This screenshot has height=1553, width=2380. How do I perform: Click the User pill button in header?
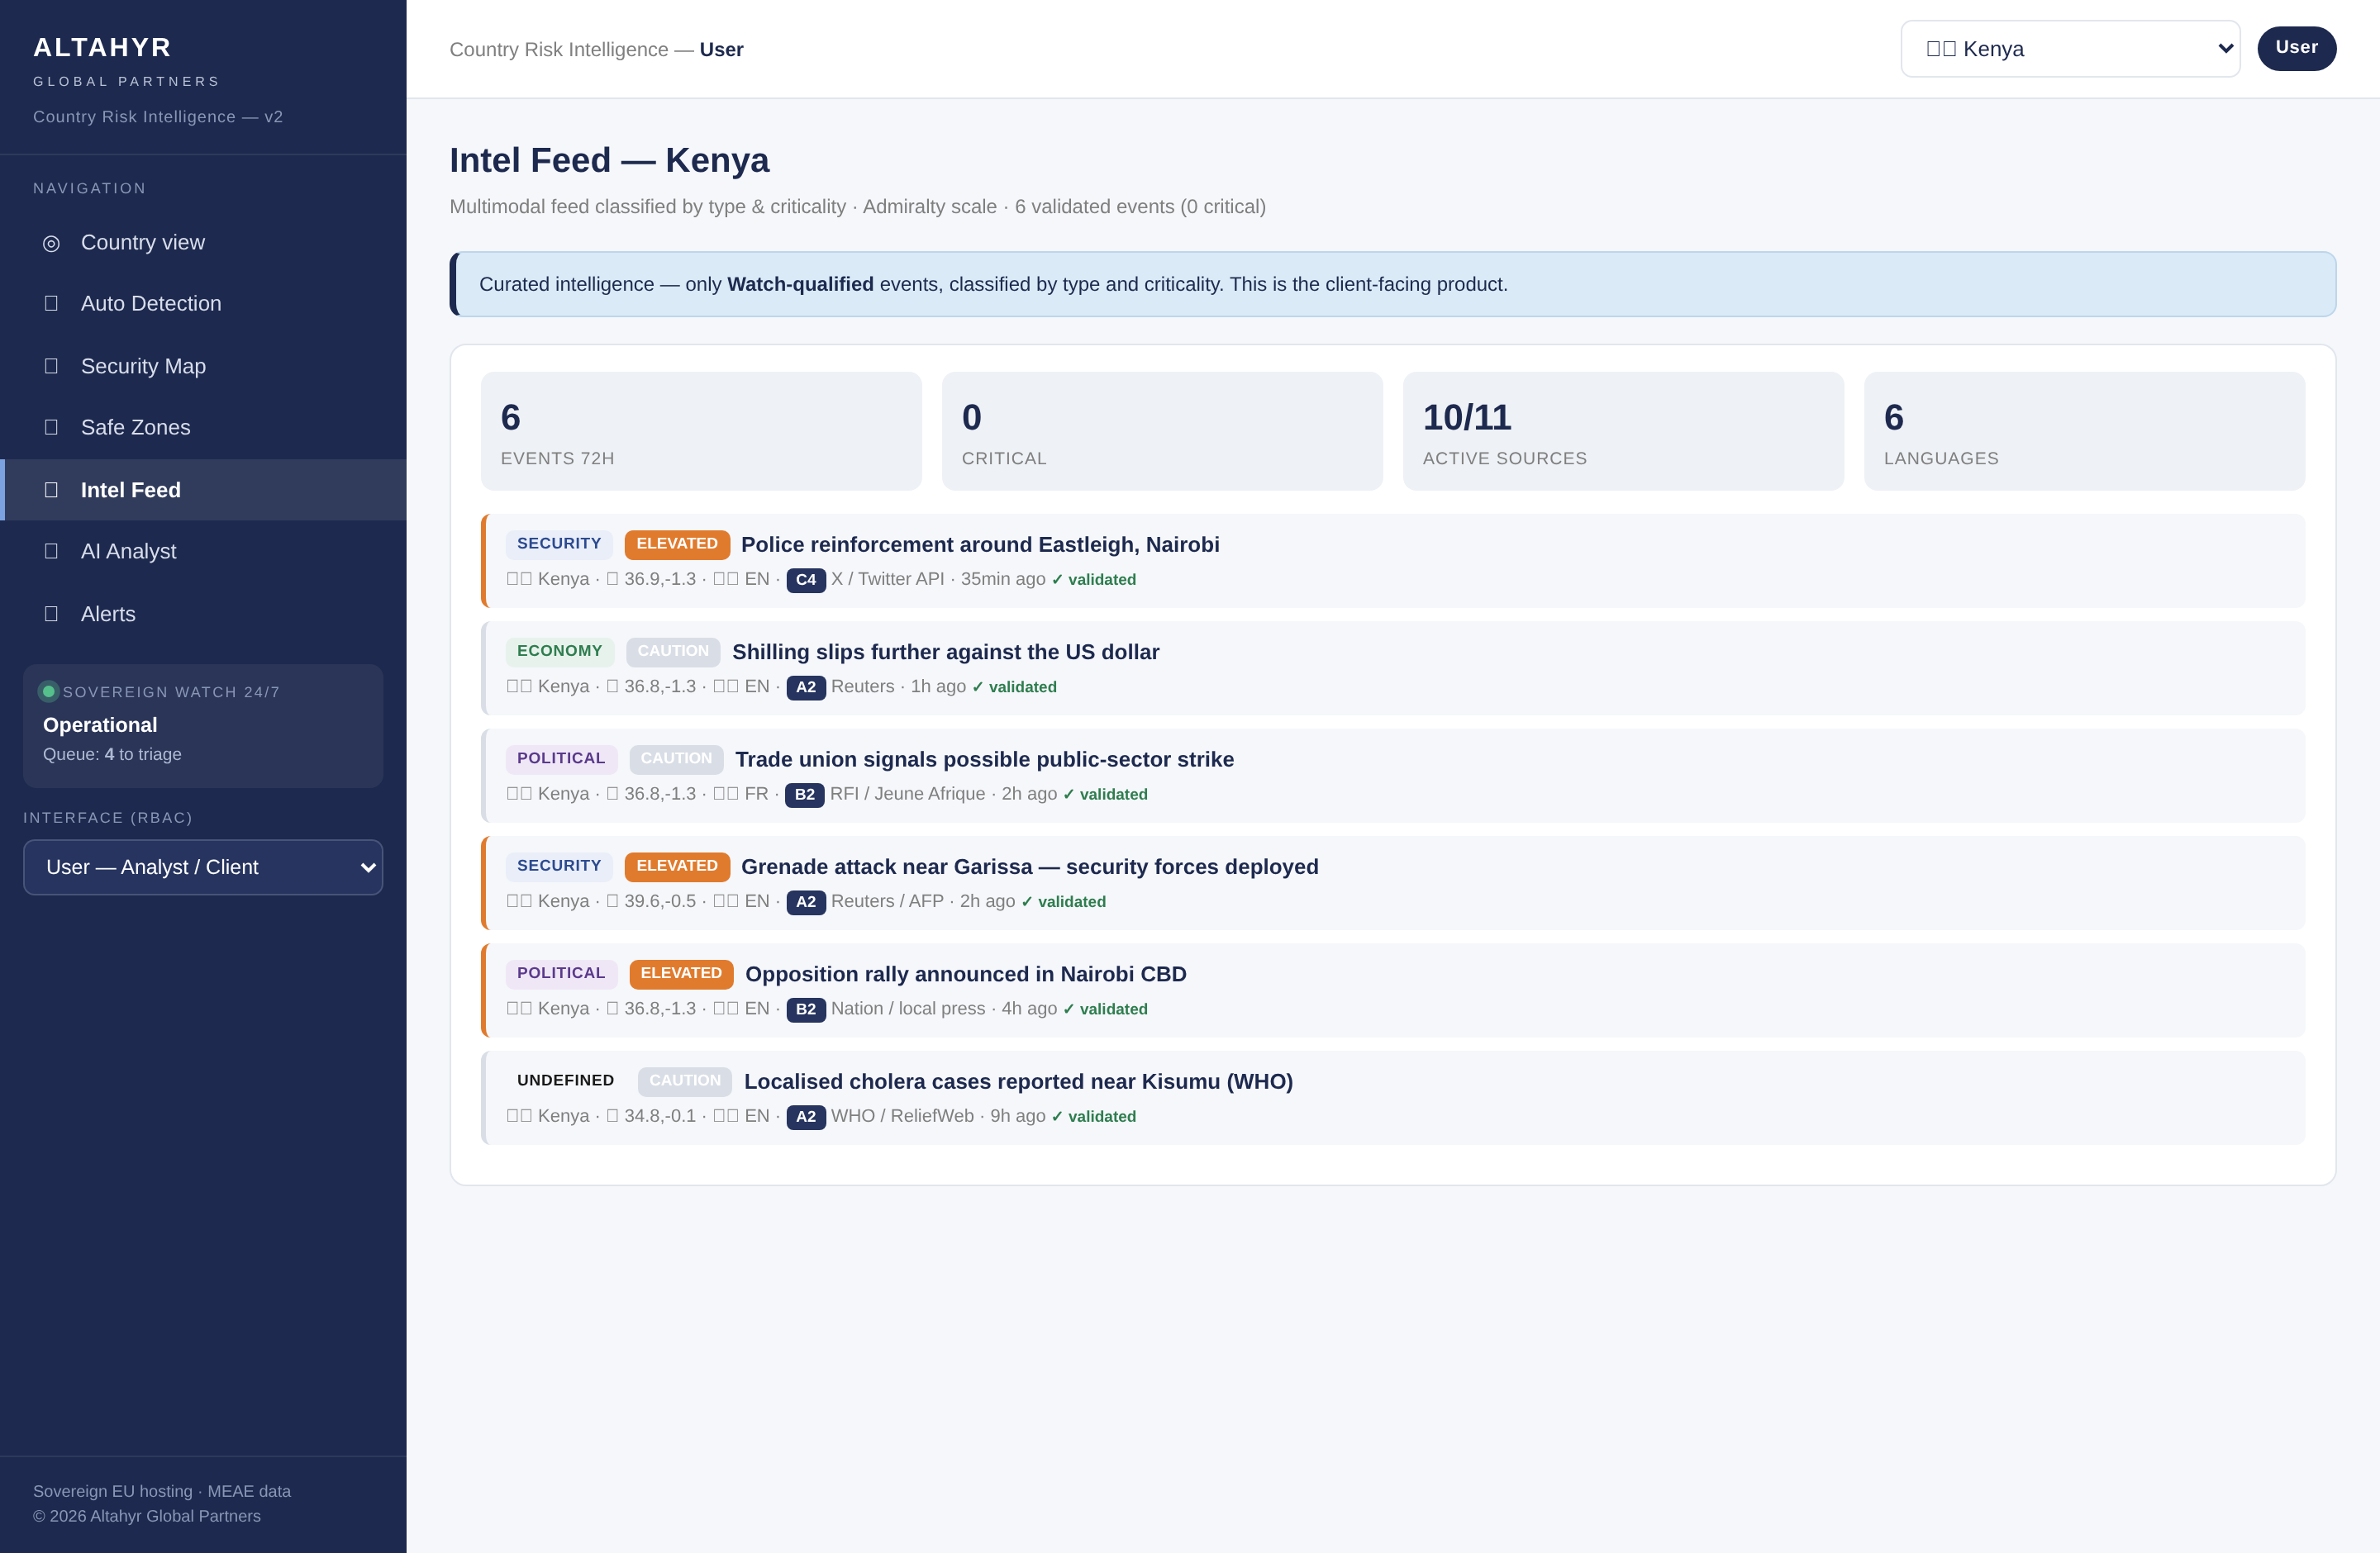tap(2296, 48)
